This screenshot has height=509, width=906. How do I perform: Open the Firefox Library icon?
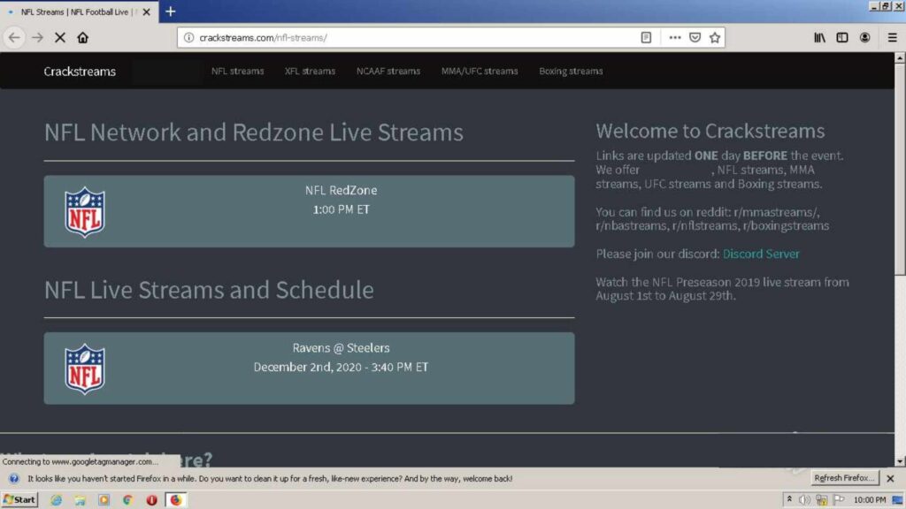(x=819, y=37)
